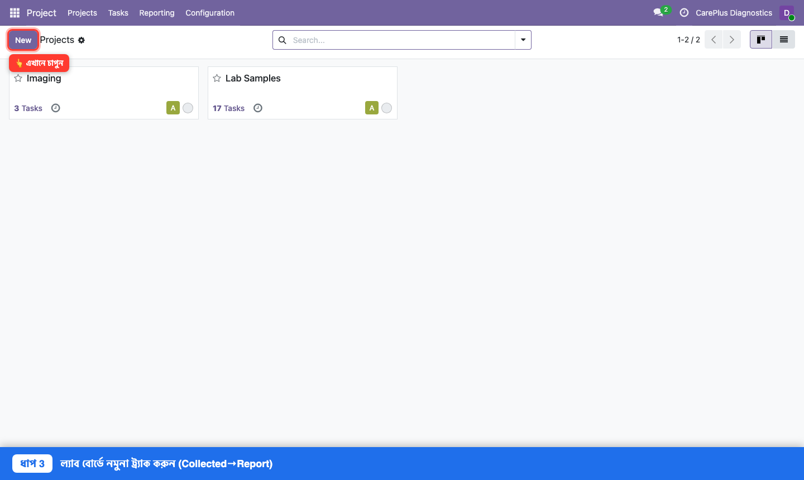
Task: Click the assignee avatar on Lab Samples card
Action: coord(372,108)
